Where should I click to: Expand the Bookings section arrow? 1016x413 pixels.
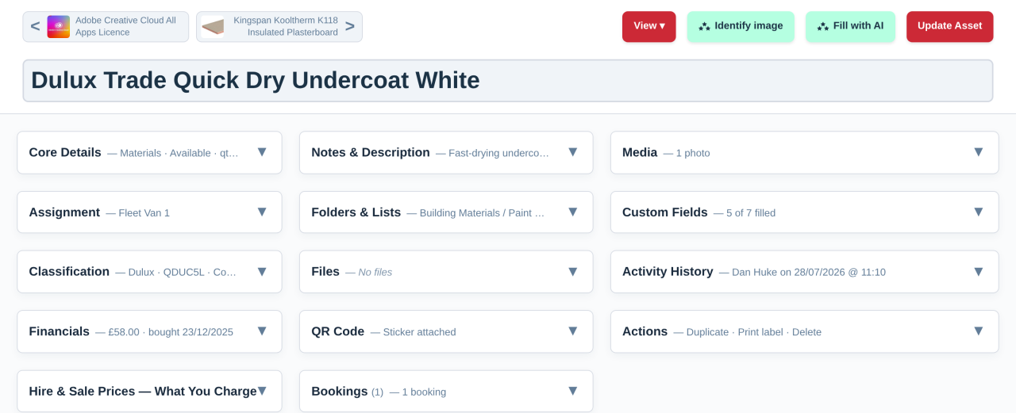point(573,390)
